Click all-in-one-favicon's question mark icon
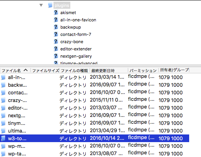This screenshot has width=201, height=157. pos(56,20)
